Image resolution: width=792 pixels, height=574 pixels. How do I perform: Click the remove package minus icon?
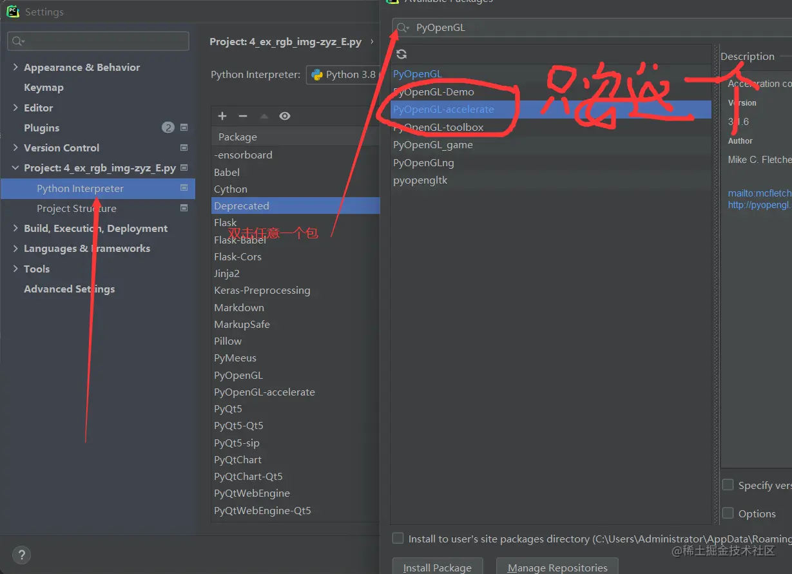point(243,116)
